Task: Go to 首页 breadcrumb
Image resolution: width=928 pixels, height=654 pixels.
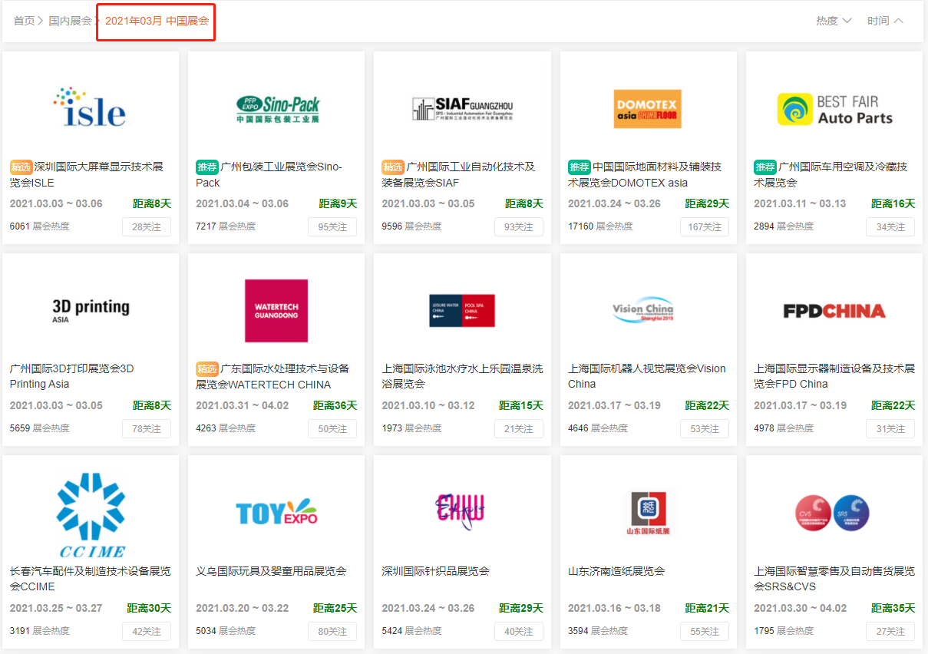Action: (x=24, y=21)
